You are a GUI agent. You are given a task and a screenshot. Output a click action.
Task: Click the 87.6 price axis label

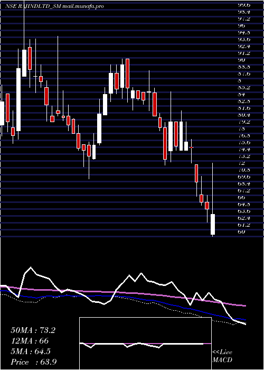(x=245, y=73)
